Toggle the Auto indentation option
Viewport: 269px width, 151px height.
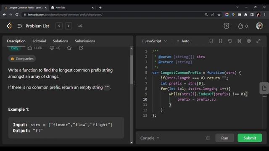pyautogui.click(x=183, y=41)
